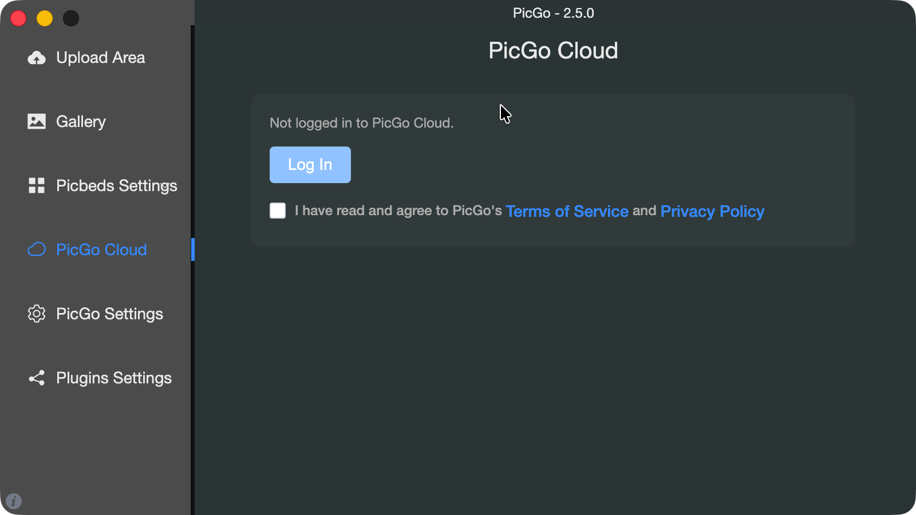The image size is (916, 515).
Task: Select the Upload Area cloud icon
Action: 36,57
